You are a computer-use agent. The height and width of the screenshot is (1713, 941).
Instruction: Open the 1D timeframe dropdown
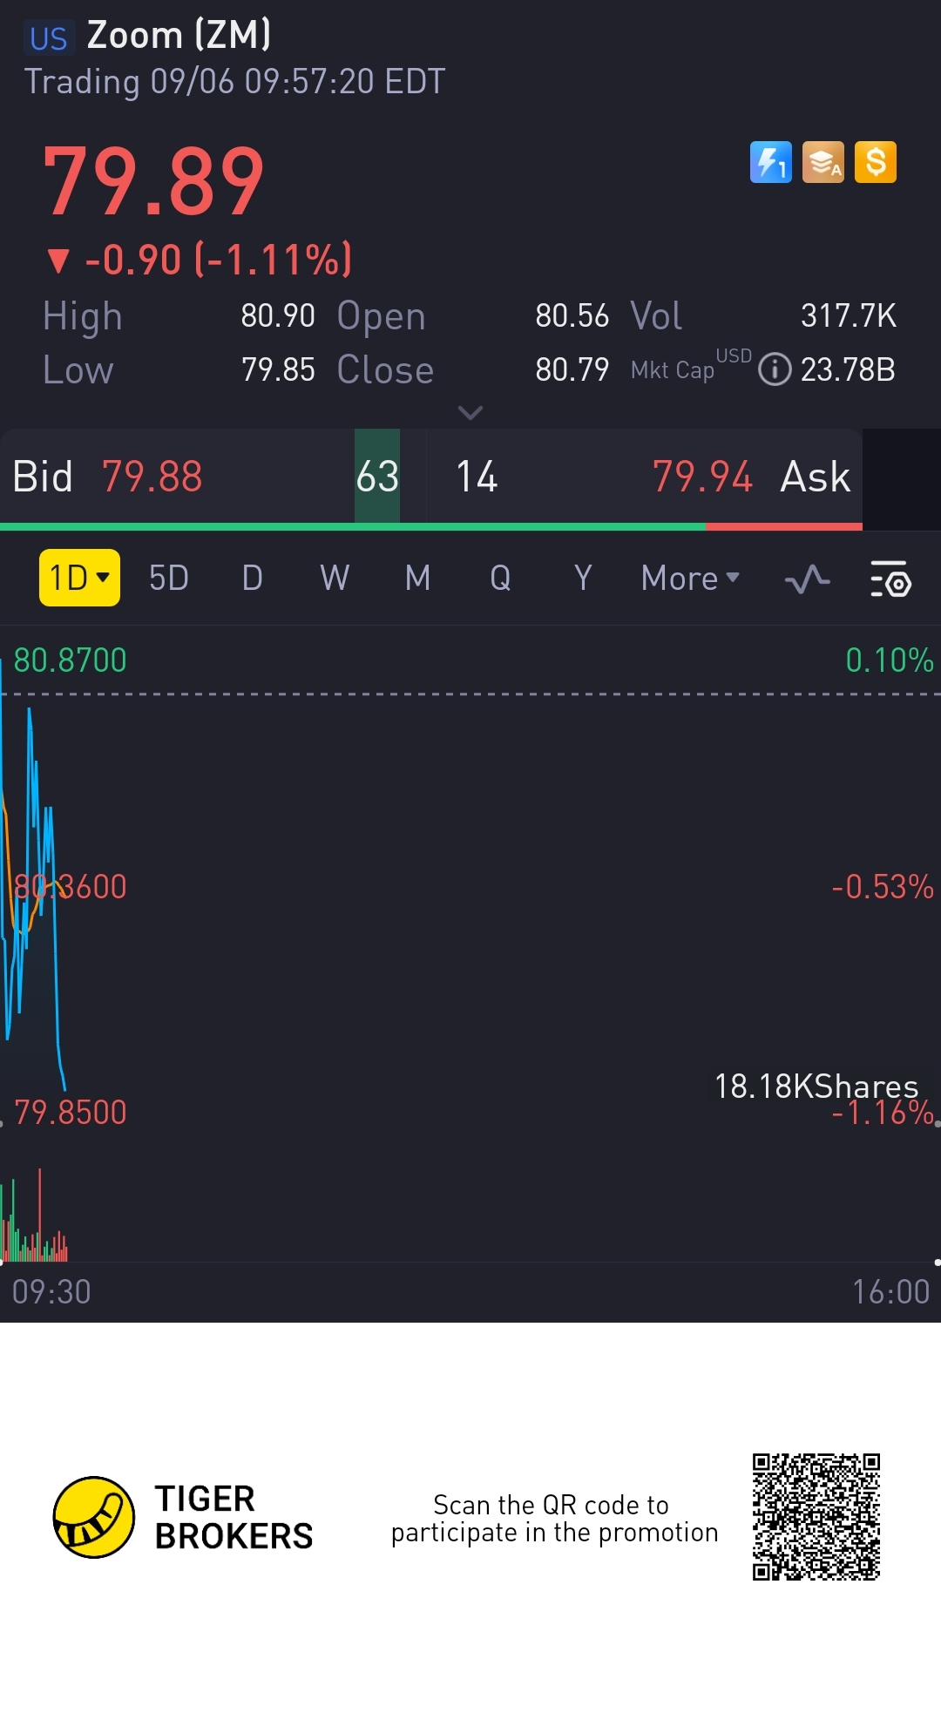[x=79, y=578]
